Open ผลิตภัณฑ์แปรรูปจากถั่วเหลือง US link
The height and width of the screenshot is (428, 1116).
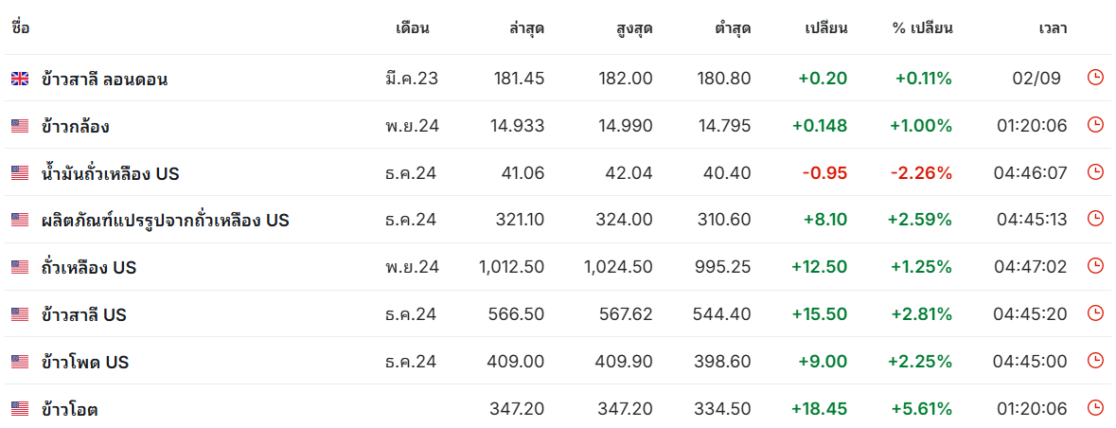click(165, 221)
